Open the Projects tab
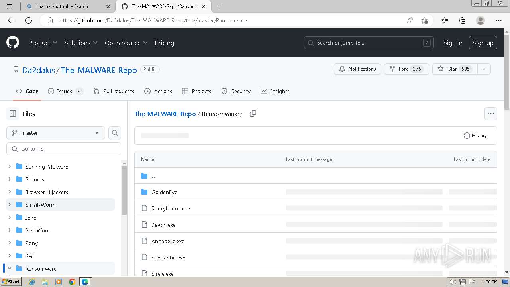This screenshot has height=287, width=510. [x=196, y=91]
